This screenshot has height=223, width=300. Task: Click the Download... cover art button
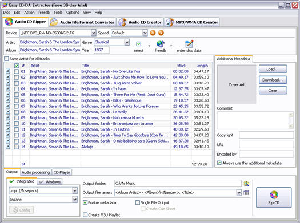tap(273, 80)
